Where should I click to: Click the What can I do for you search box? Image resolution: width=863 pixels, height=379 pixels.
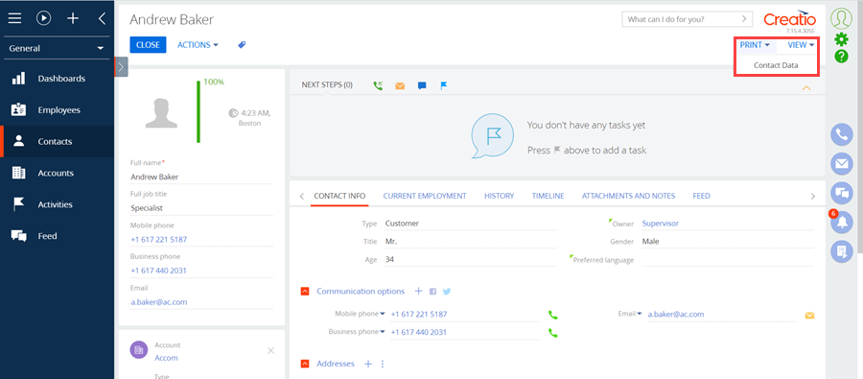pos(688,19)
